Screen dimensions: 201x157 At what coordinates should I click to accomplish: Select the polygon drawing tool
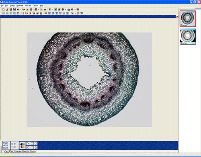[x=35, y=147]
